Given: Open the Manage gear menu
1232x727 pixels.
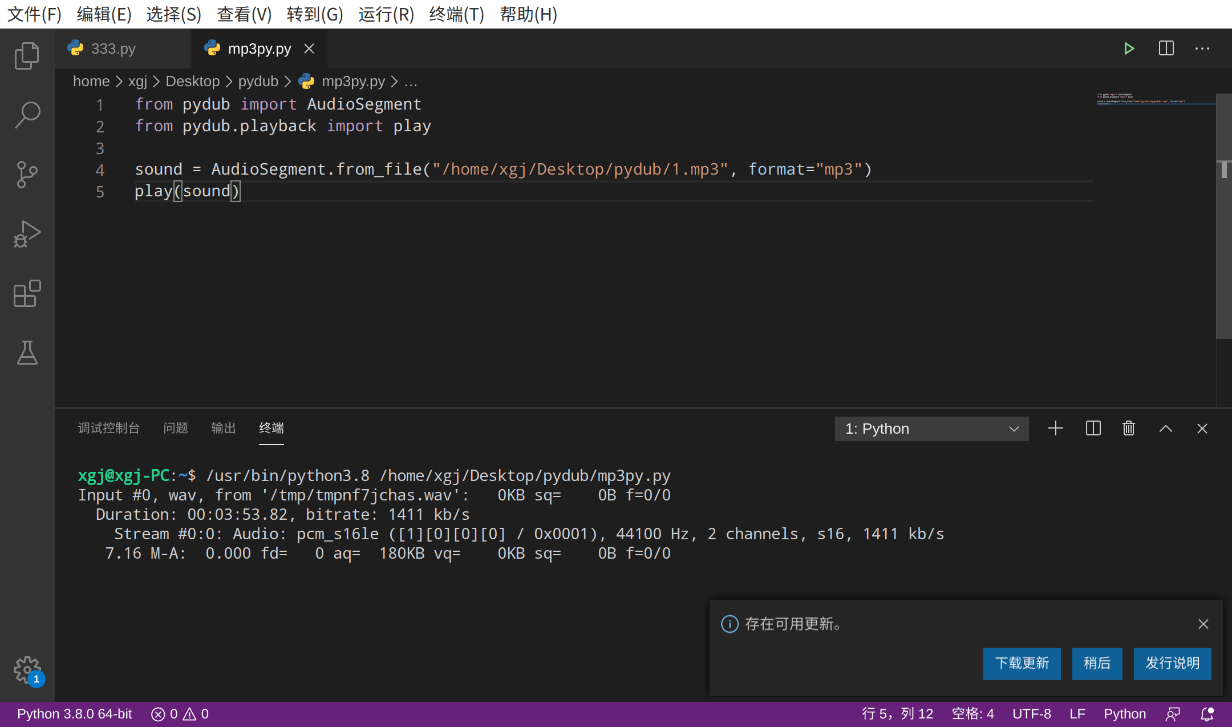Looking at the screenshot, I should [x=27, y=670].
